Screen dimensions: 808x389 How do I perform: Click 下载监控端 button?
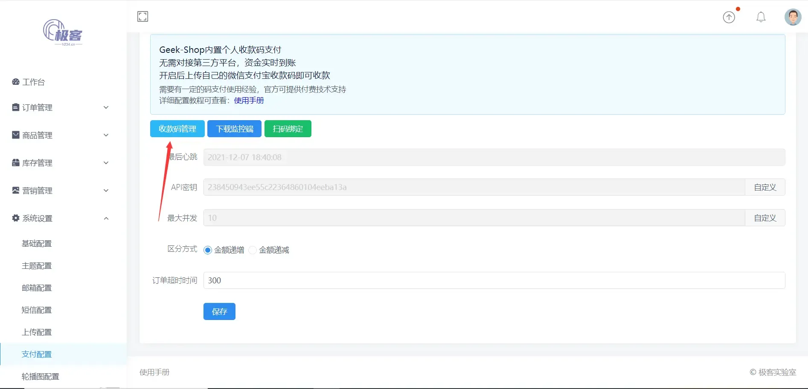pyautogui.click(x=234, y=129)
